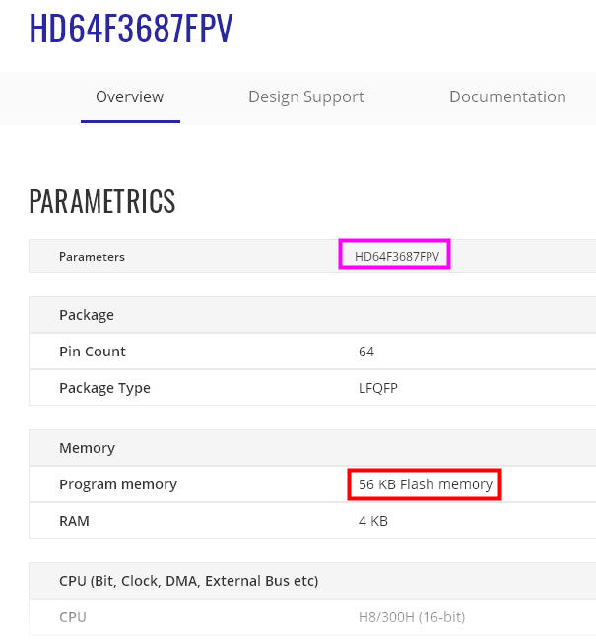The width and height of the screenshot is (596, 642).
Task: Select the Parameters row label
Action: (92, 257)
